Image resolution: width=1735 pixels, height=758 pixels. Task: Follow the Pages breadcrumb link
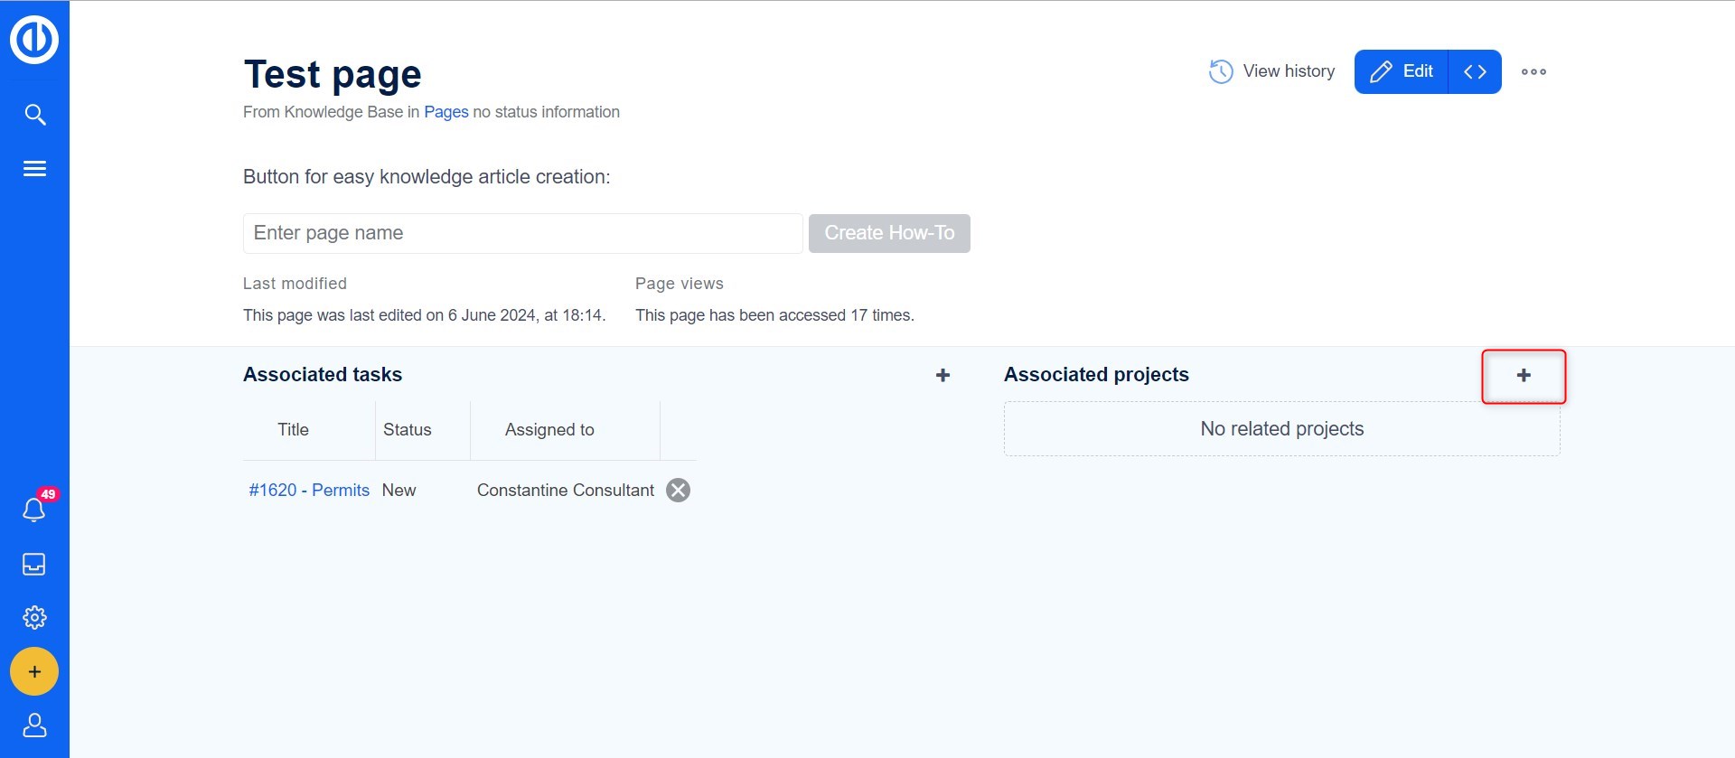[x=446, y=112]
